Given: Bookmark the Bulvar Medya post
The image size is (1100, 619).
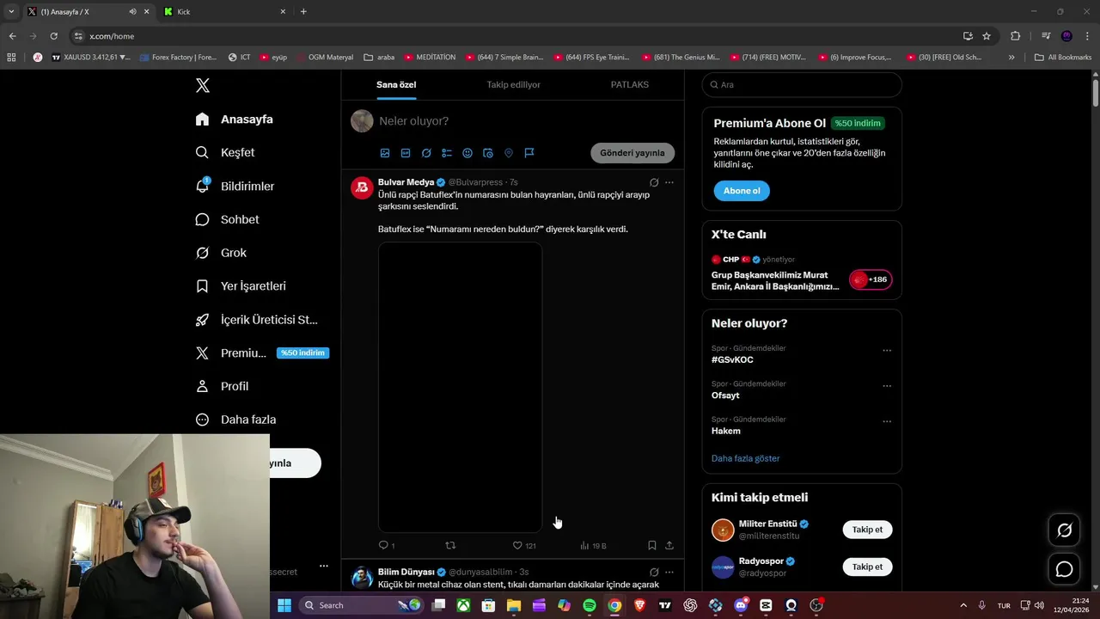Looking at the screenshot, I should pos(652,545).
